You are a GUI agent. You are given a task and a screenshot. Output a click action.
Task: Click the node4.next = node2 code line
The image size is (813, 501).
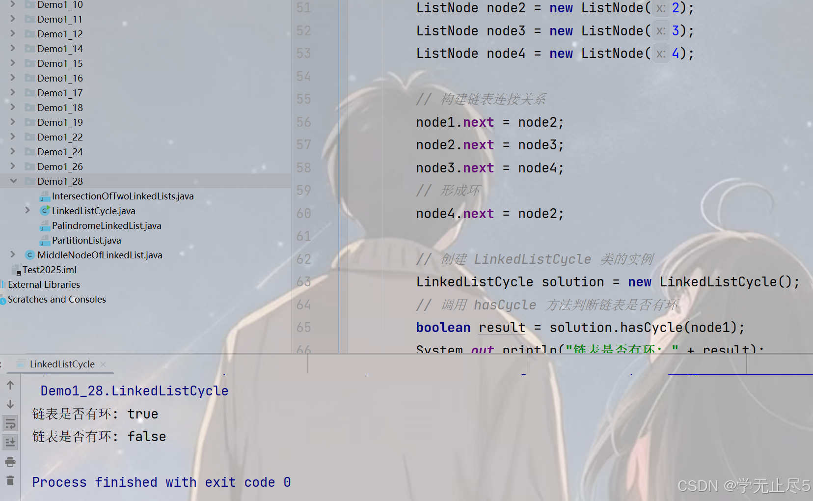[x=490, y=214]
